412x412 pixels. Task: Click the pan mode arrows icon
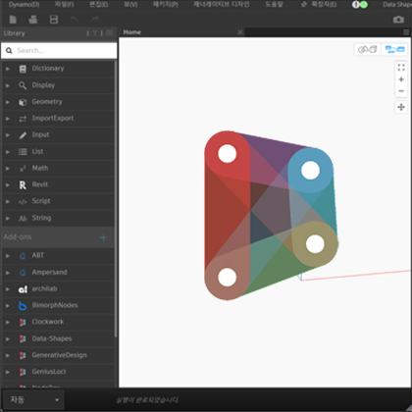click(401, 107)
